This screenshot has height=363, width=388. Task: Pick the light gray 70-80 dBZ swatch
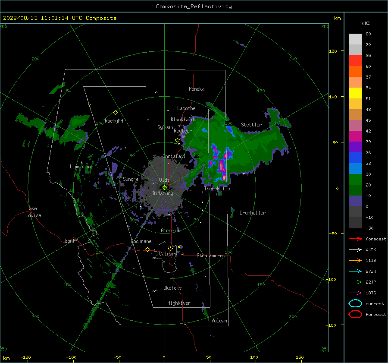(355, 39)
